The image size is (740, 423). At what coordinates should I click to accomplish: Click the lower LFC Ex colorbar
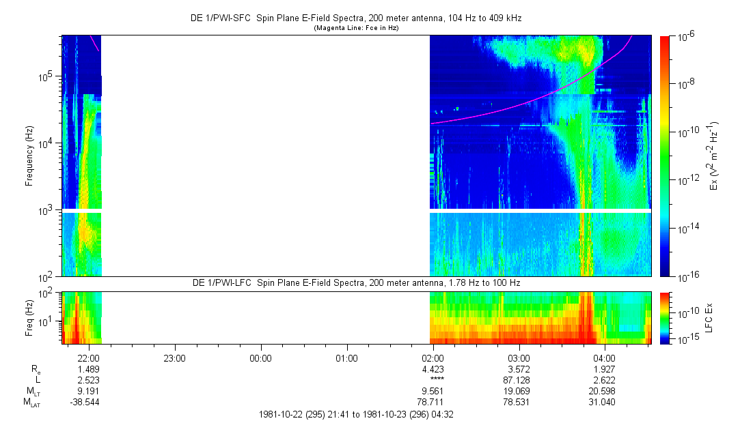[665, 317]
